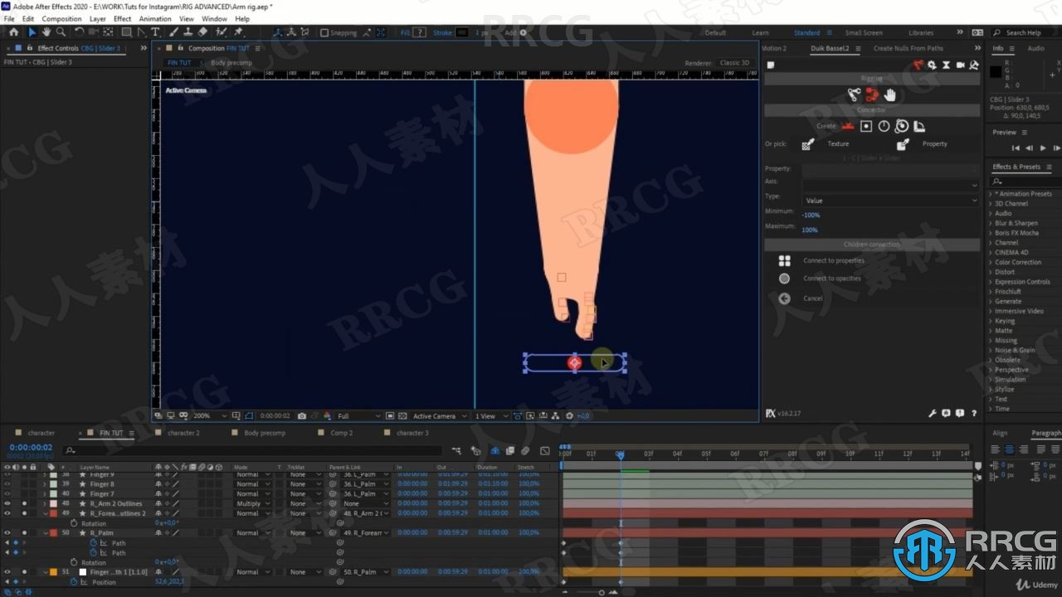Collapse the R_Palm layer properties
1062x597 pixels.
(46, 533)
